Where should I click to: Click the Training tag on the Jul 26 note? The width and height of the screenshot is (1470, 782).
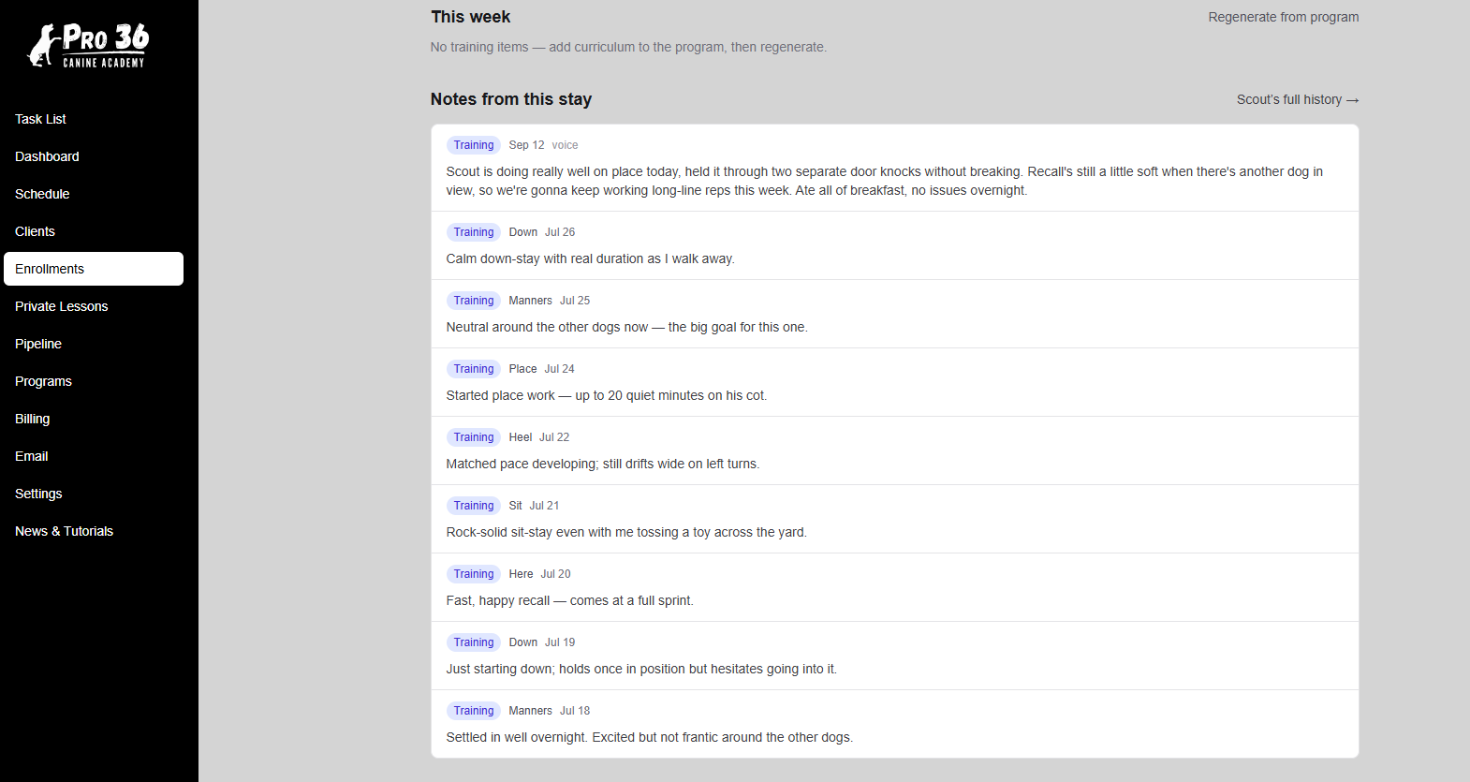point(474,232)
